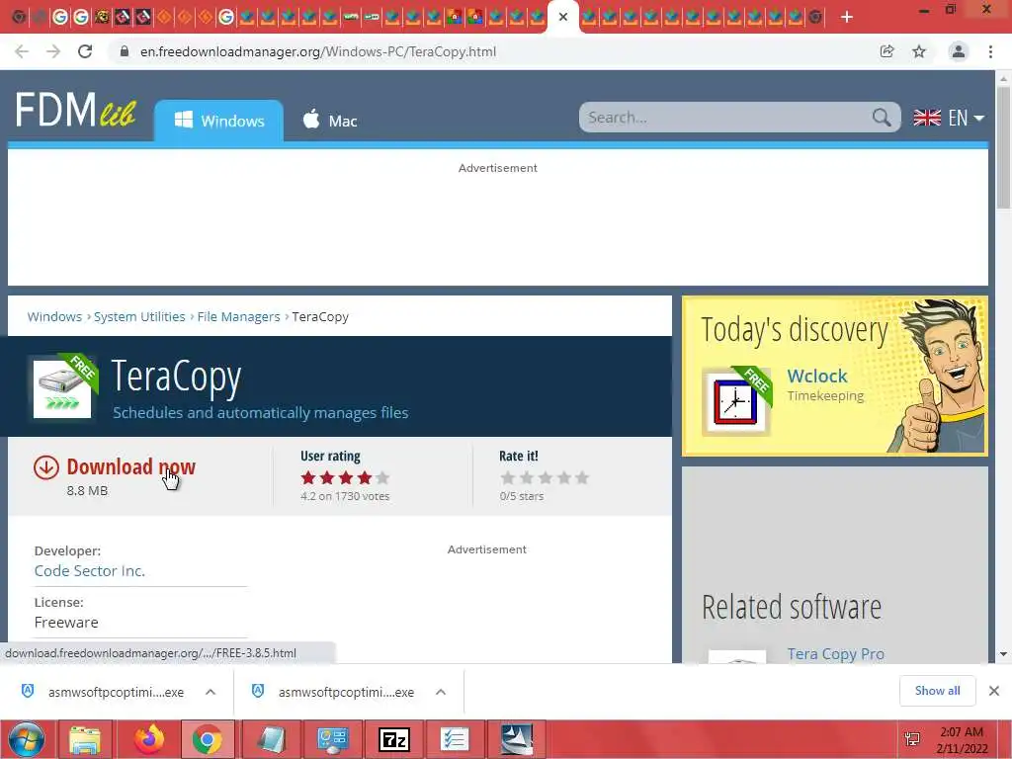Open Code Sector Inc. developer link
Screen dimensions: 1012x759
(x=90, y=570)
